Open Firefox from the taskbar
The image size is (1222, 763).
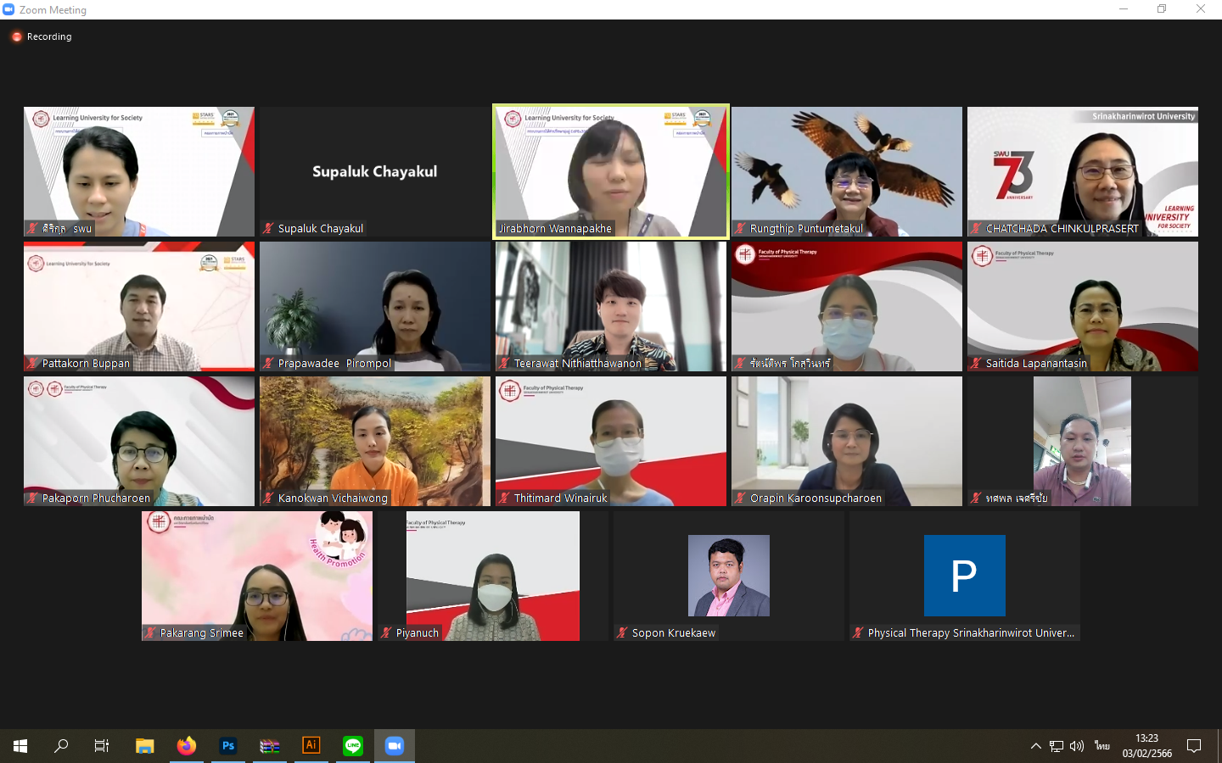click(187, 746)
